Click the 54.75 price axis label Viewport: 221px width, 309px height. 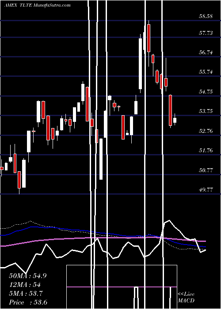coord(206,92)
